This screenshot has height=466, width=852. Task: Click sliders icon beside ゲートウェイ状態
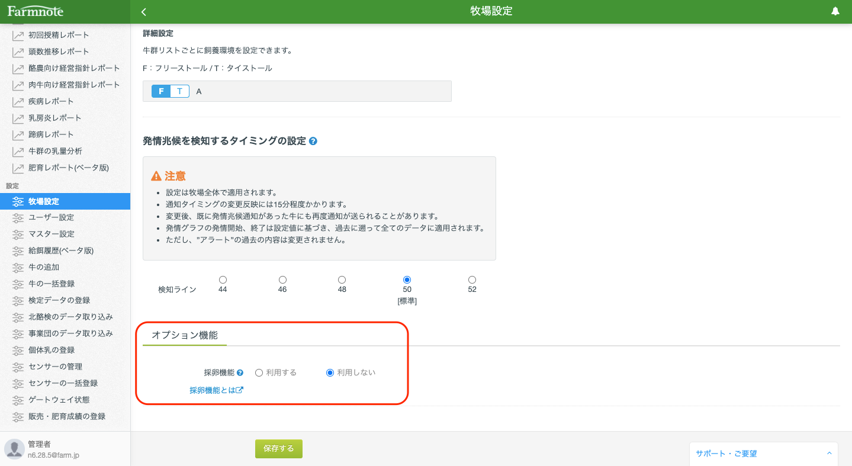(x=18, y=400)
